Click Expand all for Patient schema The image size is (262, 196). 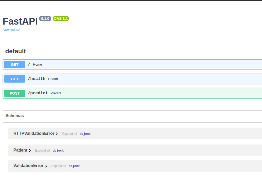(42, 150)
